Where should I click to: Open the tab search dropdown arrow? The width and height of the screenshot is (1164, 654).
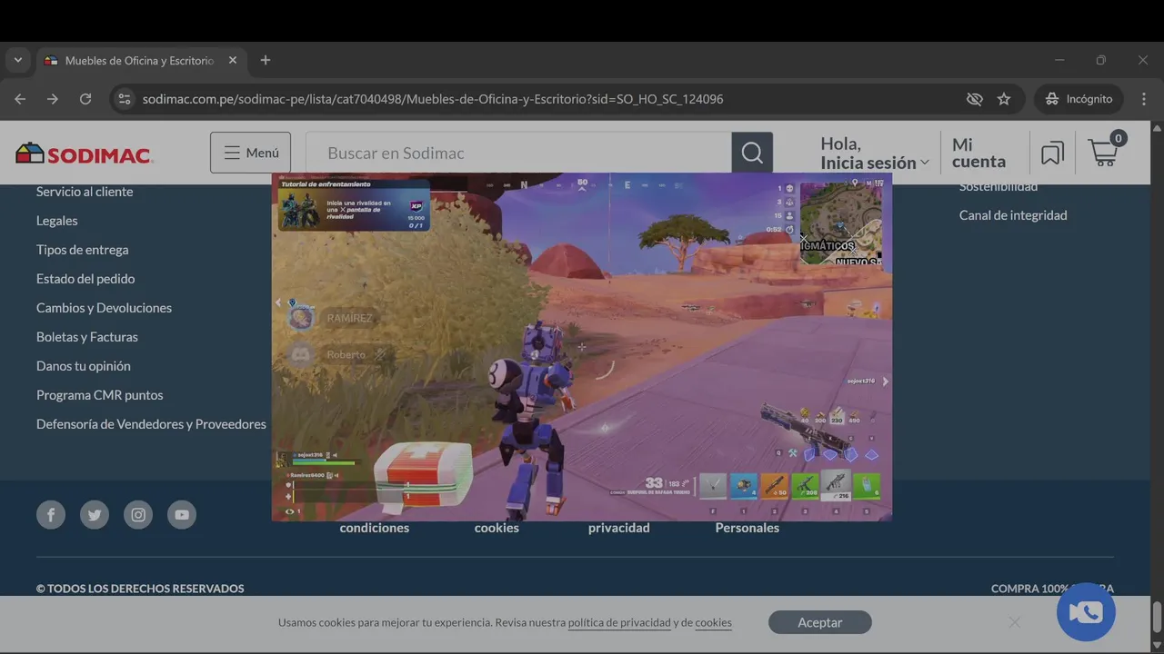(x=17, y=60)
